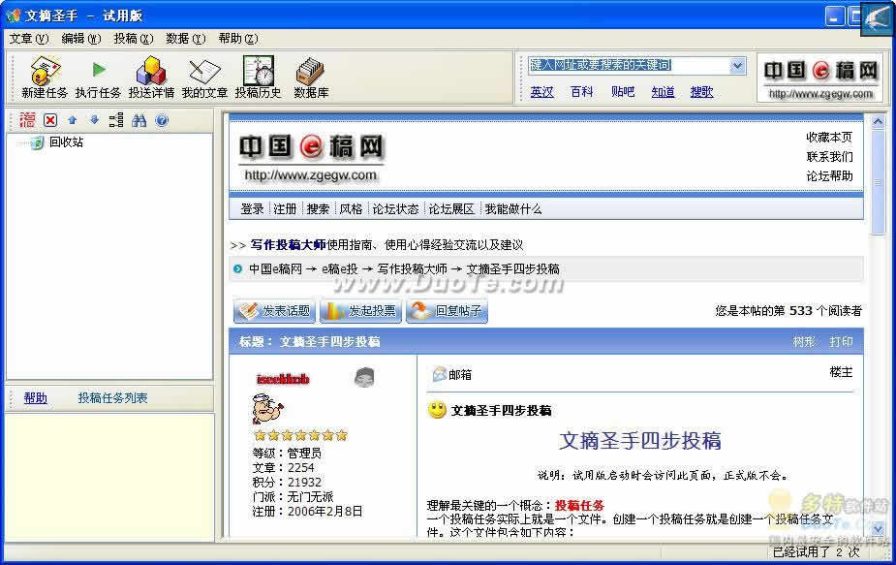Run tasks with the green 执行任务 icon
Screen dimensions: 896x565
coord(98,78)
